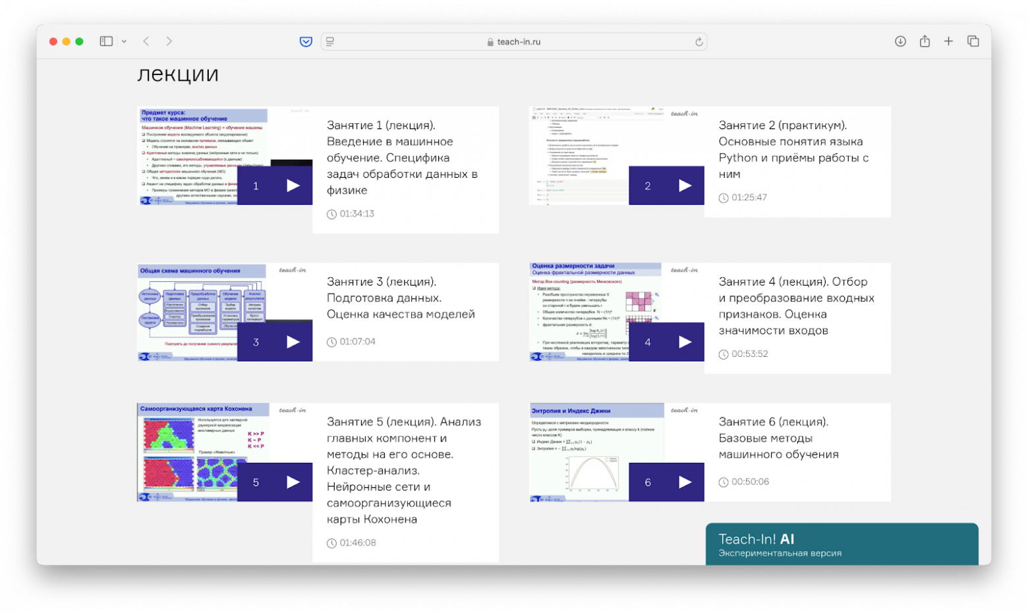
Task: Play the Занятие 6 lecture video
Action: pos(684,482)
